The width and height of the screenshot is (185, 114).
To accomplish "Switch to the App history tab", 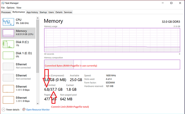I will click(32, 12).
